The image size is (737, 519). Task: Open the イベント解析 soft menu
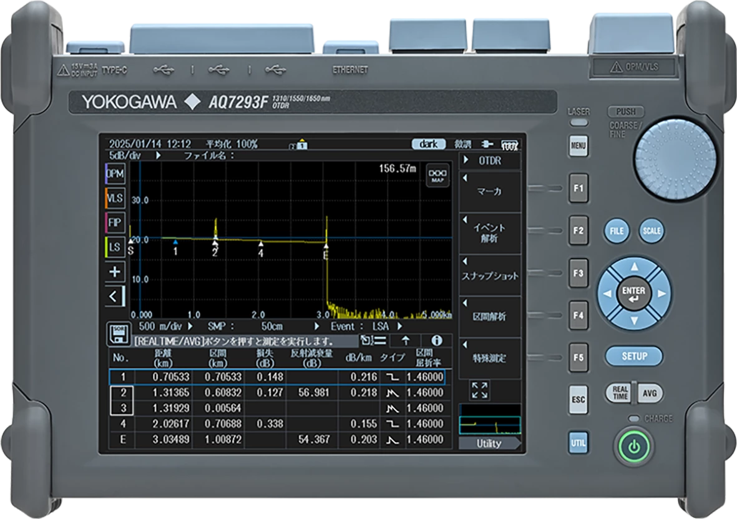coord(490,234)
